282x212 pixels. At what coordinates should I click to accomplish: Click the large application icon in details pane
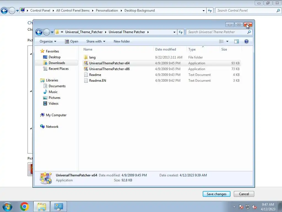pyautogui.click(x=46, y=178)
